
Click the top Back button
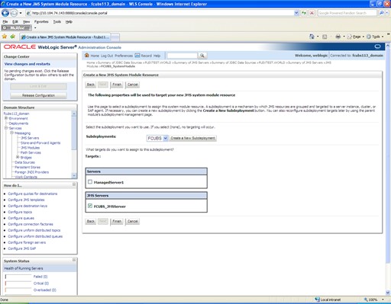click(91, 85)
